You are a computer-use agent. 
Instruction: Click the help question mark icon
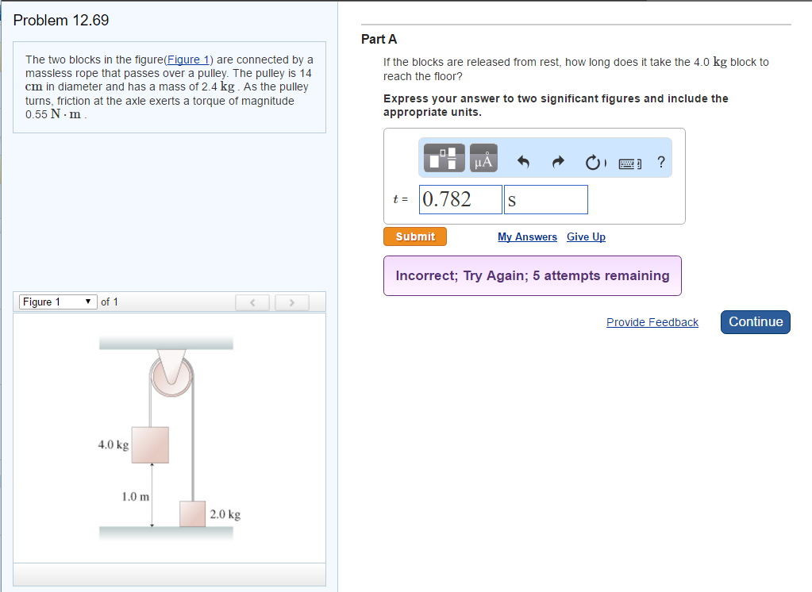point(661,160)
